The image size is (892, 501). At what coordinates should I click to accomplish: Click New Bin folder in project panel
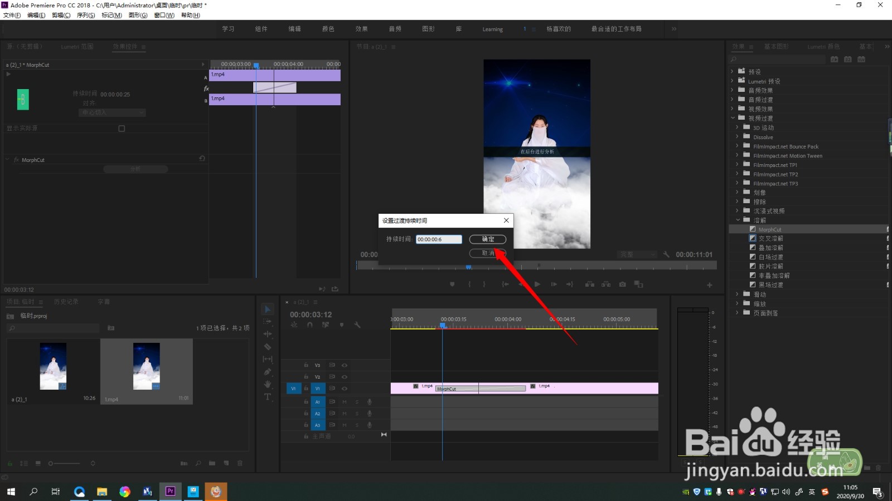coord(212,463)
